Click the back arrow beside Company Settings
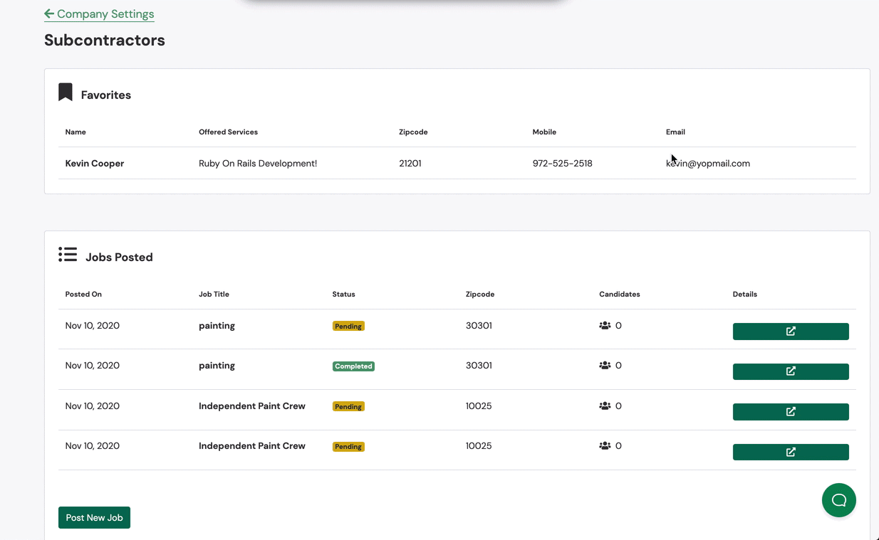 click(x=49, y=14)
